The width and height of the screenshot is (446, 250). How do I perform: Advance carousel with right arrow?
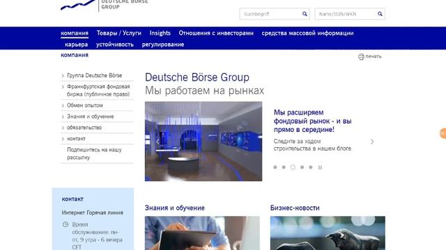pos(372,142)
